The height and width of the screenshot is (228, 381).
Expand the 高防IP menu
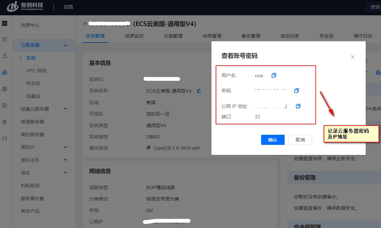tap(65, 147)
